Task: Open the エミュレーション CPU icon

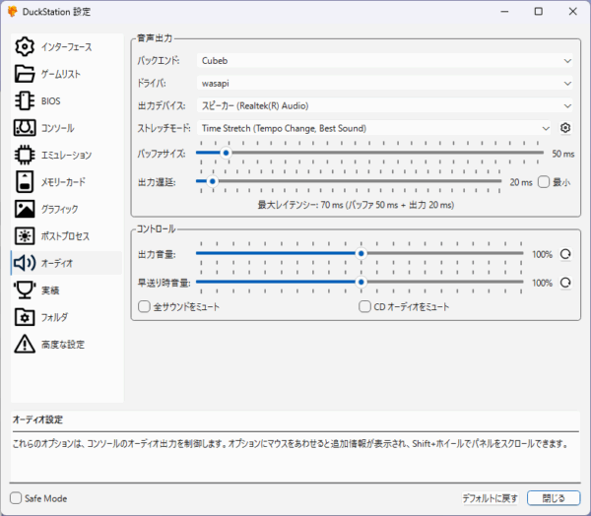Action: tap(25, 155)
